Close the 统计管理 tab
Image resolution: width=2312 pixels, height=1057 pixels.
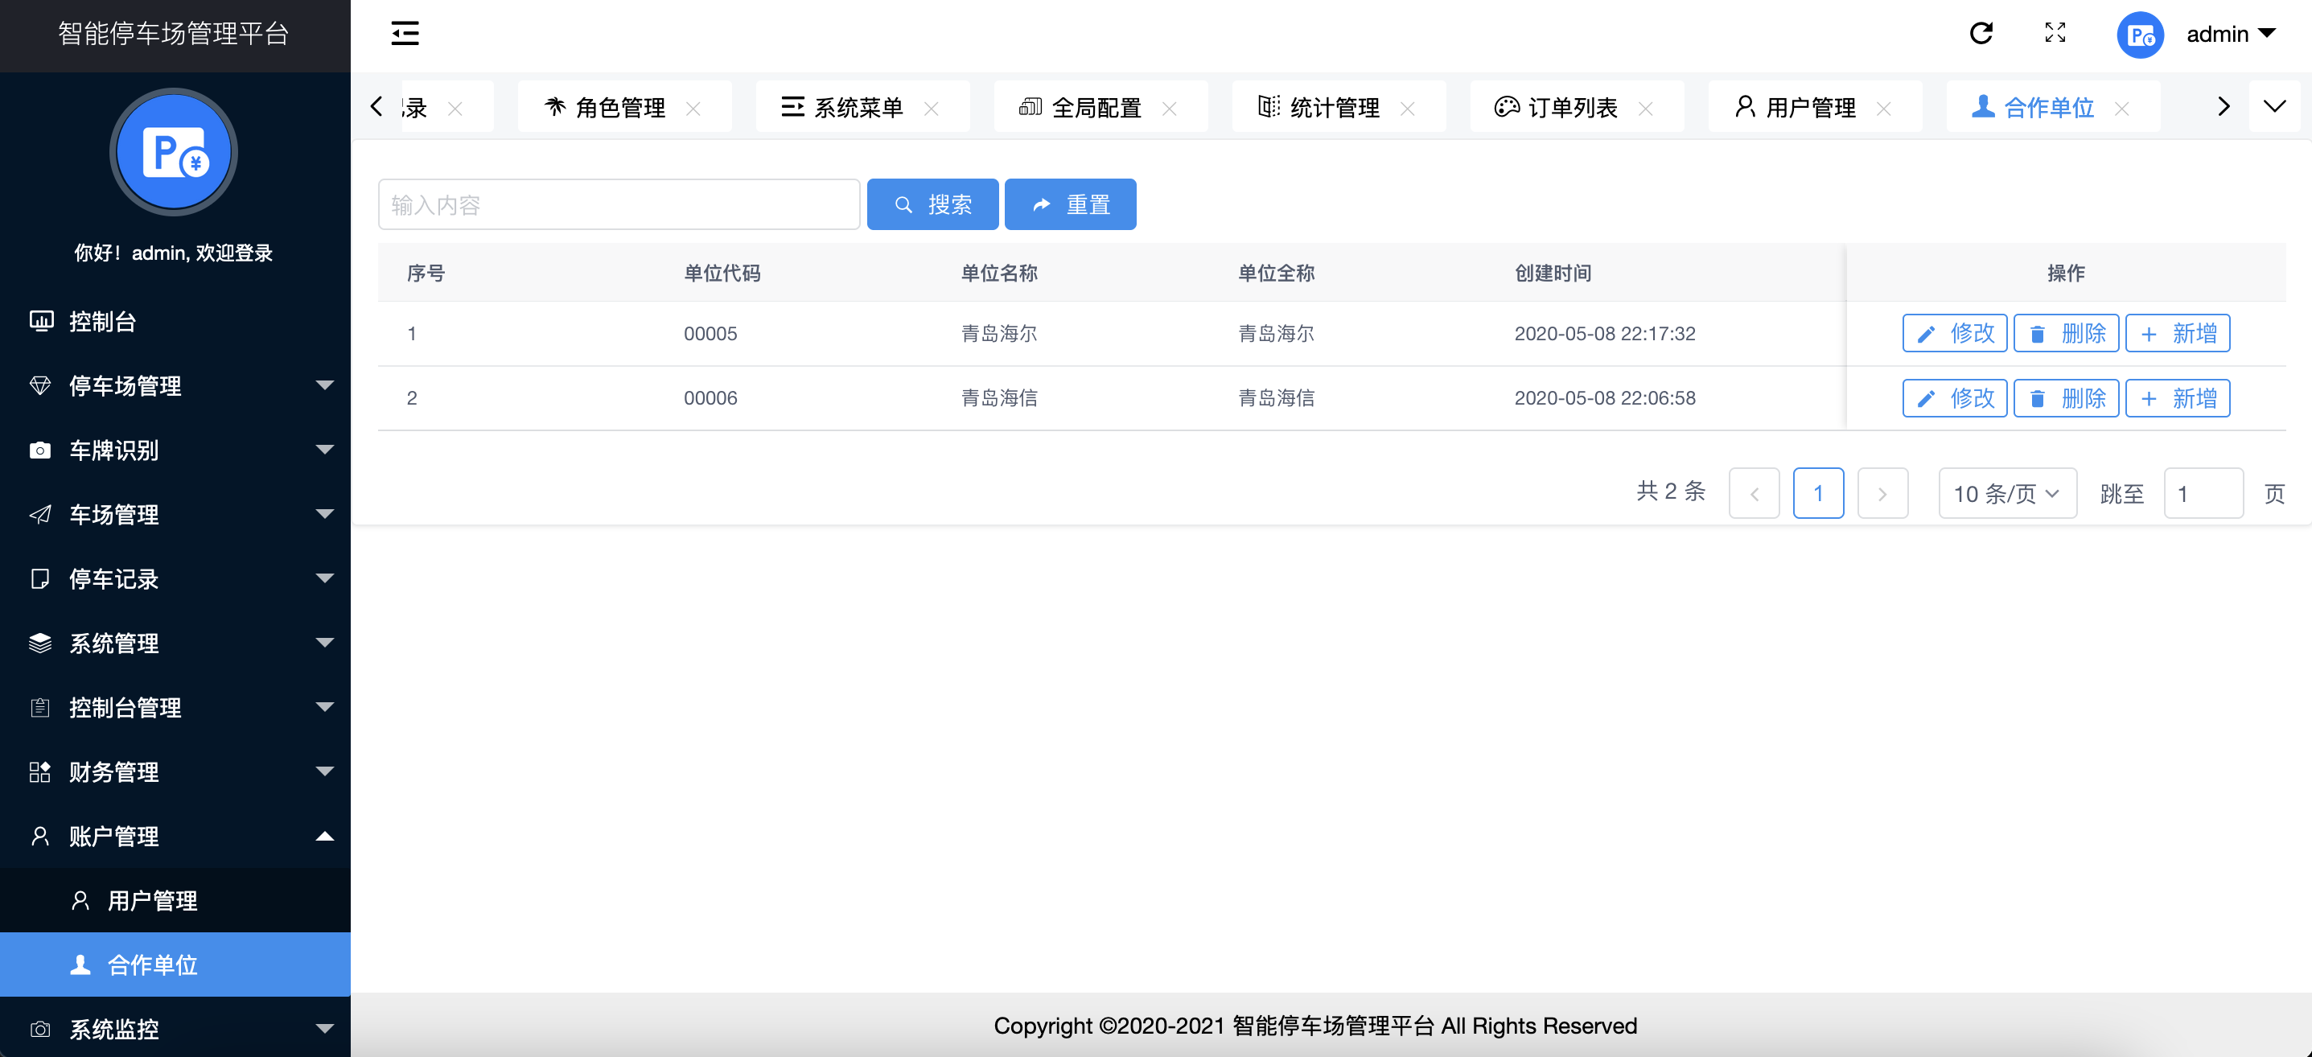[1409, 109]
